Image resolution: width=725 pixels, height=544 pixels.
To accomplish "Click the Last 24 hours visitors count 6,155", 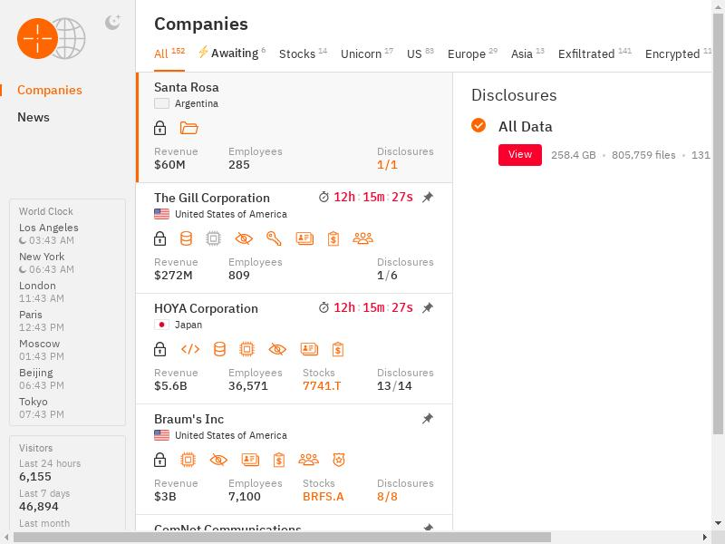I will 35,477.
